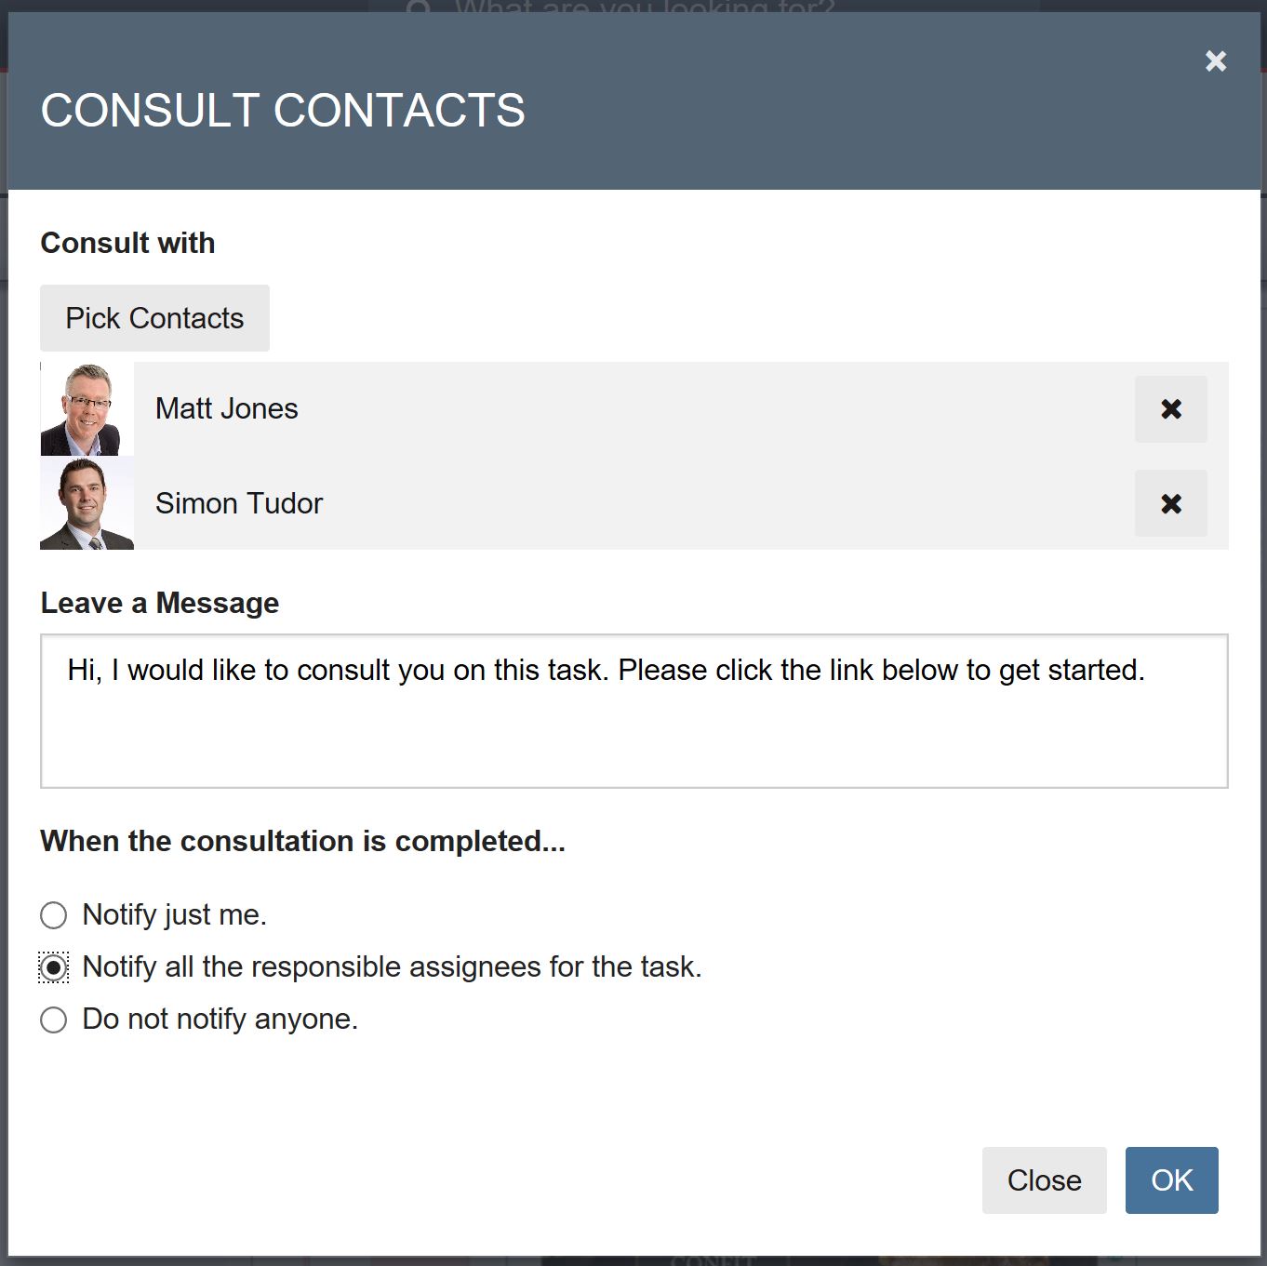This screenshot has width=1267, height=1266.
Task: Click the 'When the consultation is completed...' heading
Action: [x=302, y=841]
